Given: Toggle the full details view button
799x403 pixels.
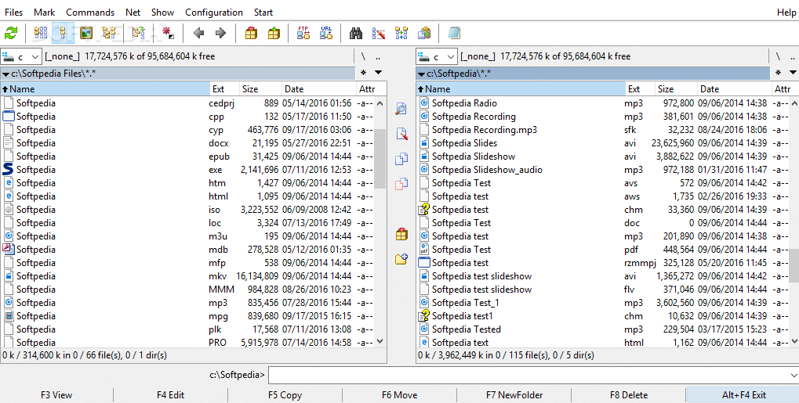Looking at the screenshot, I should pos(63,33).
